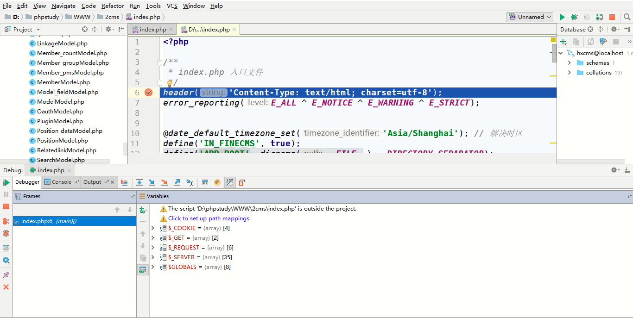Viewport: 633px width, 318px height.
Task: Open Evaluate Expression calculator icon
Action: pyautogui.click(x=205, y=182)
